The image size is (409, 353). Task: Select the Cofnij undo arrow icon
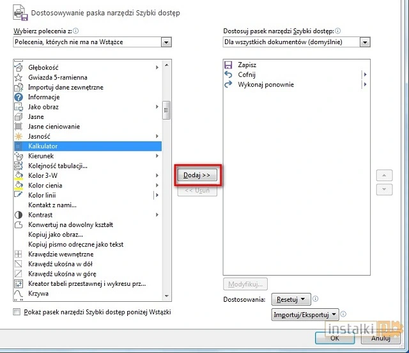coord(228,75)
